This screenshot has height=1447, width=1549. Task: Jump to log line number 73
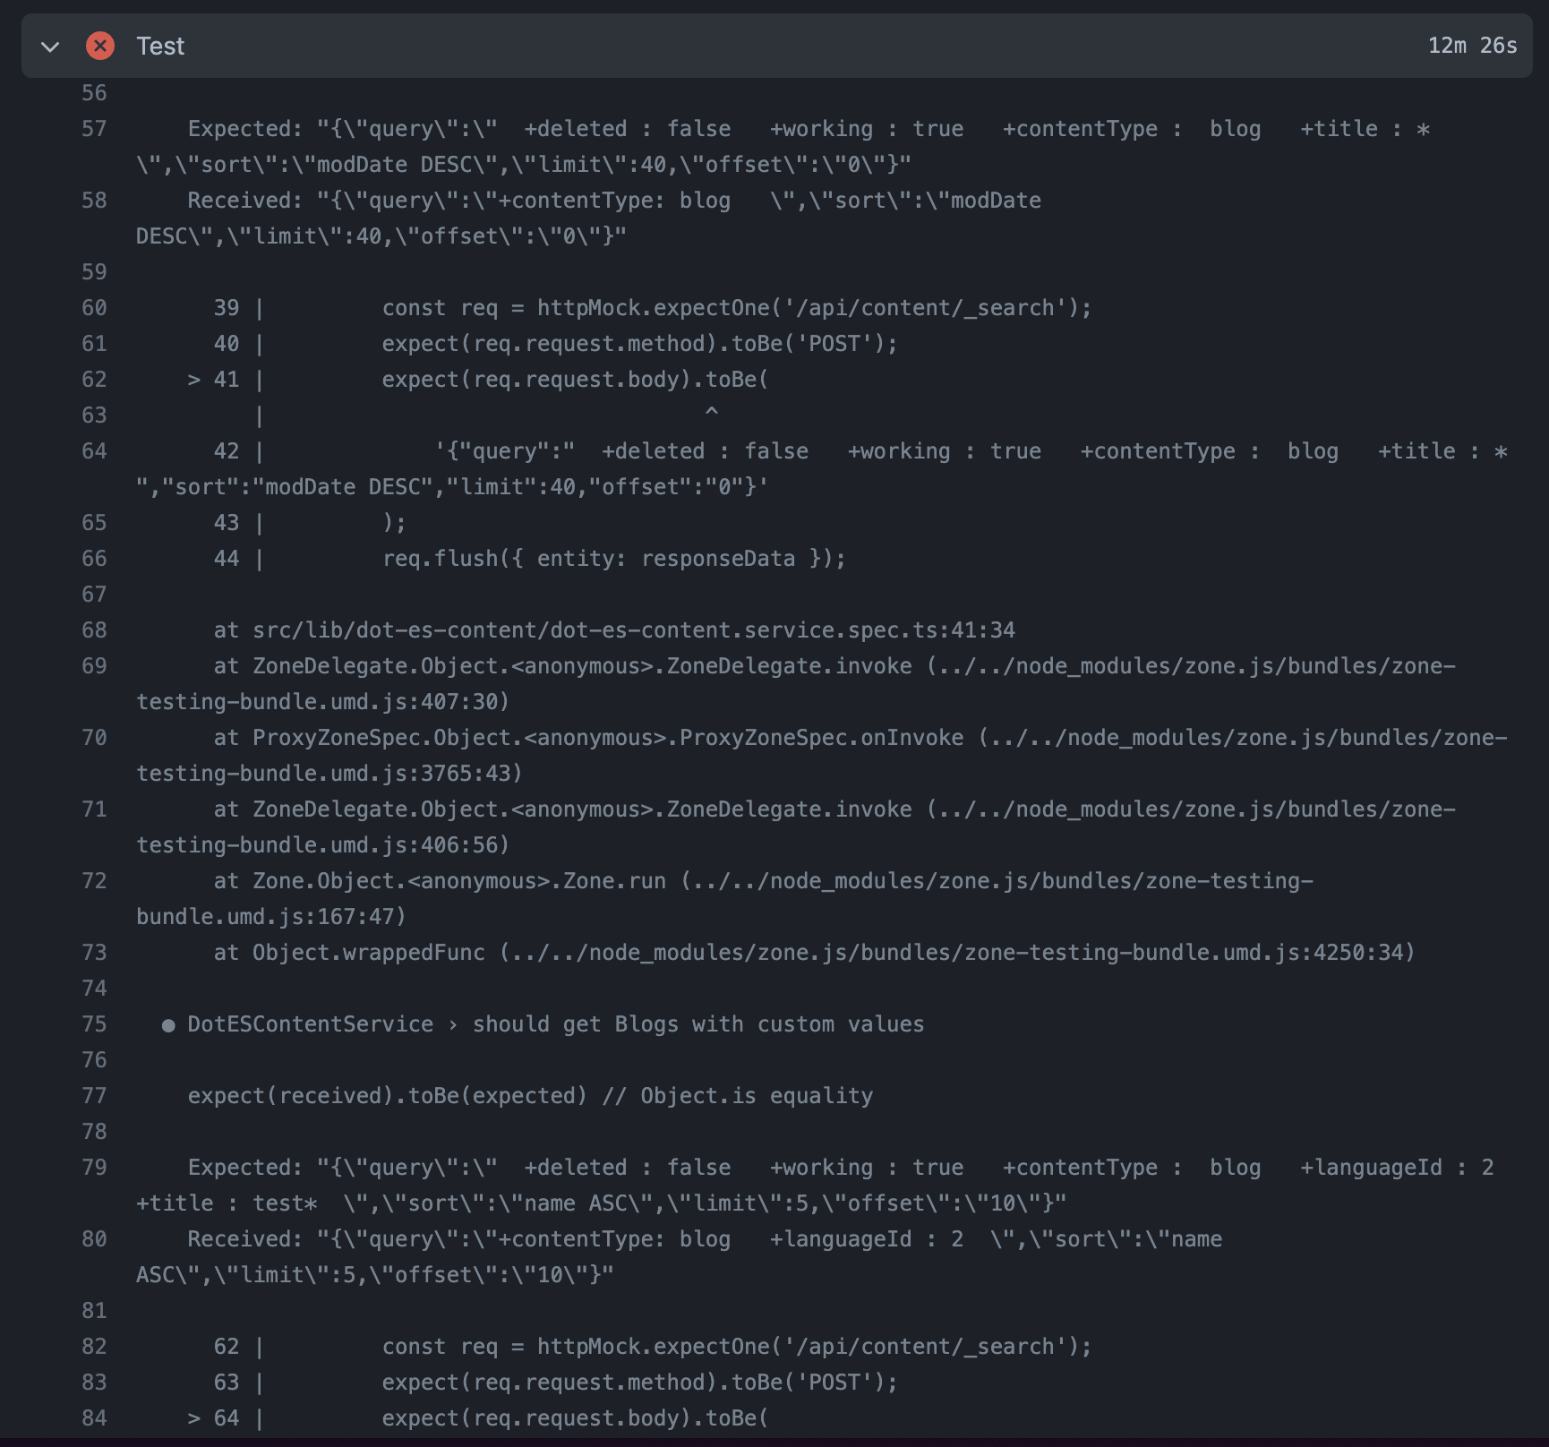point(94,953)
